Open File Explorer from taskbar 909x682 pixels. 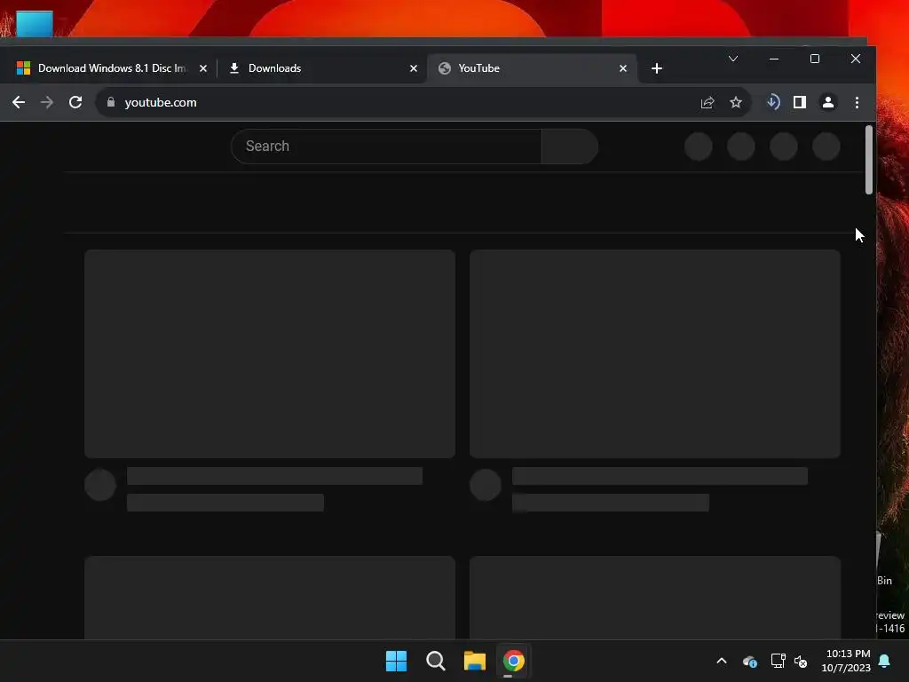tap(474, 661)
